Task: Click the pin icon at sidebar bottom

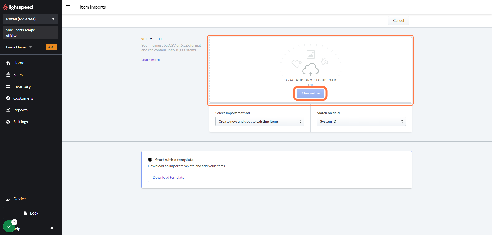Action: [52, 229]
